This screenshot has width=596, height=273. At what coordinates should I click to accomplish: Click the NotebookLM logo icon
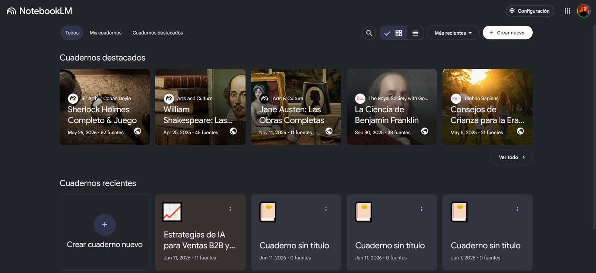11,11
